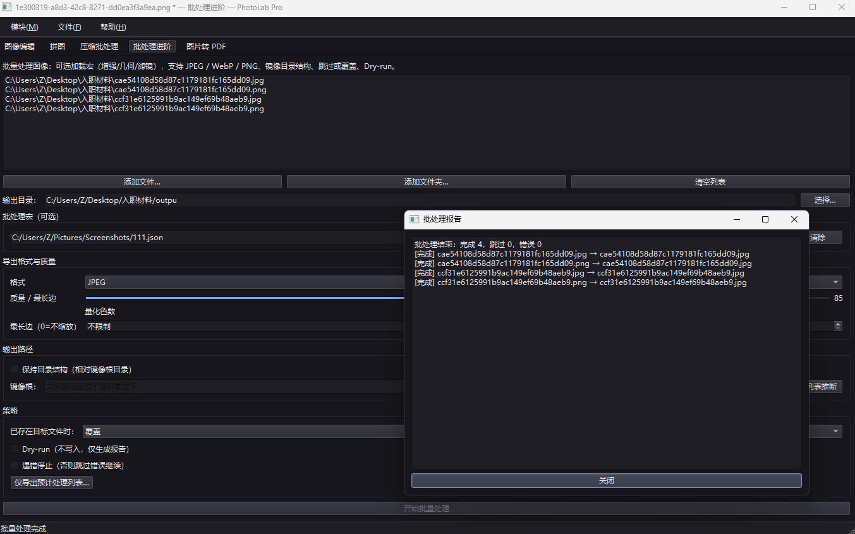
Task: Click the 关闭 button in the report
Action: (x=607, y=481)
